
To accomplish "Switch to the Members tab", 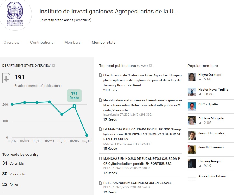I will click(73, 42).
